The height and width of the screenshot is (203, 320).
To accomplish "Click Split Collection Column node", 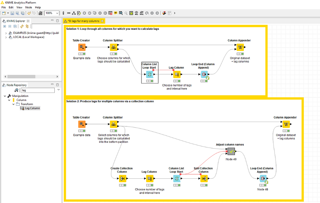I will pos(204,178).
